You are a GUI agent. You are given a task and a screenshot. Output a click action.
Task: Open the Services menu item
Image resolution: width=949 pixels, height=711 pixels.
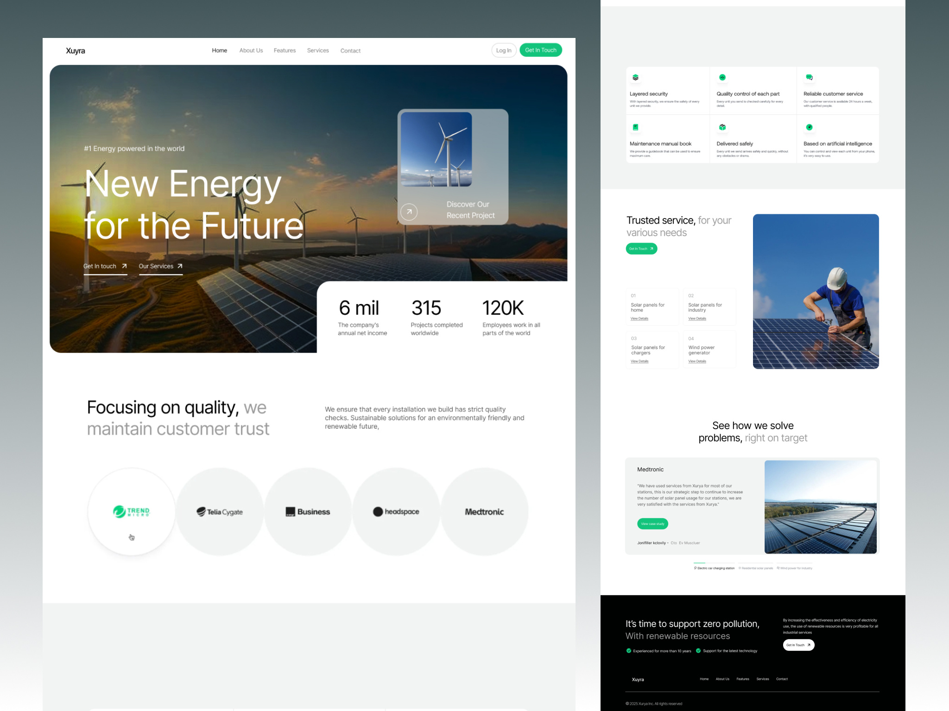(318, 50)
